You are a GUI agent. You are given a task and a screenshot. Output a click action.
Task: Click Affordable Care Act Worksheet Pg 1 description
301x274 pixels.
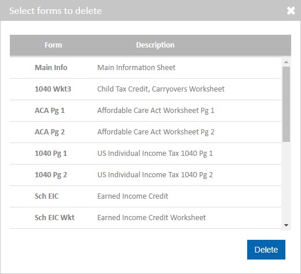[156, 111]
